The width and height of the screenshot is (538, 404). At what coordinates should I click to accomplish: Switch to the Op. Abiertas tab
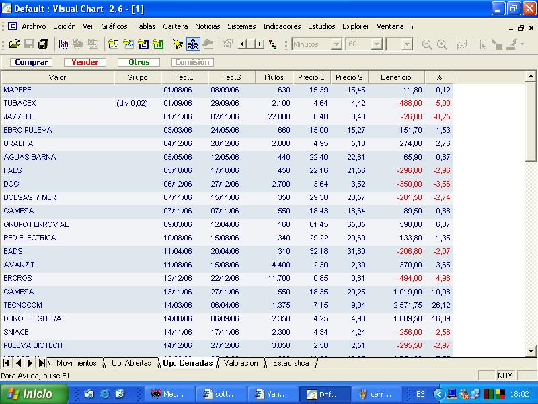(x=131, y=363)
